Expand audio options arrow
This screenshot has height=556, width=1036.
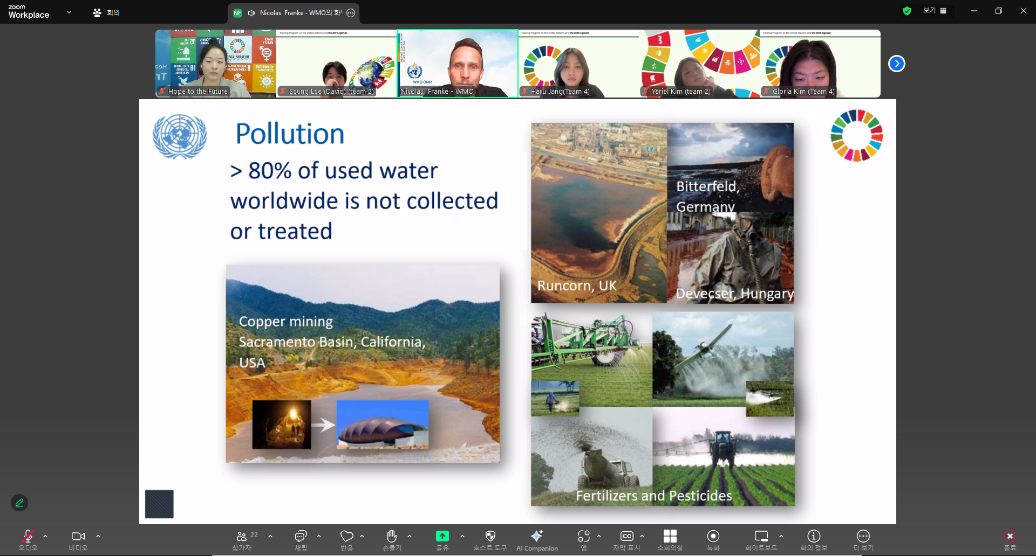click(x=45, y=536)
